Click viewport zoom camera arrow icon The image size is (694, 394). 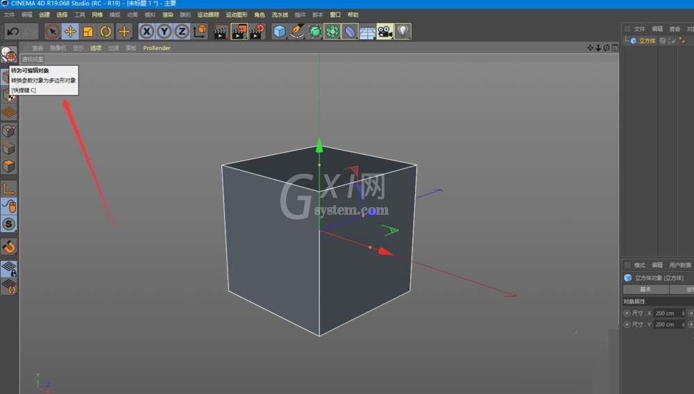(x=598, y=48)
